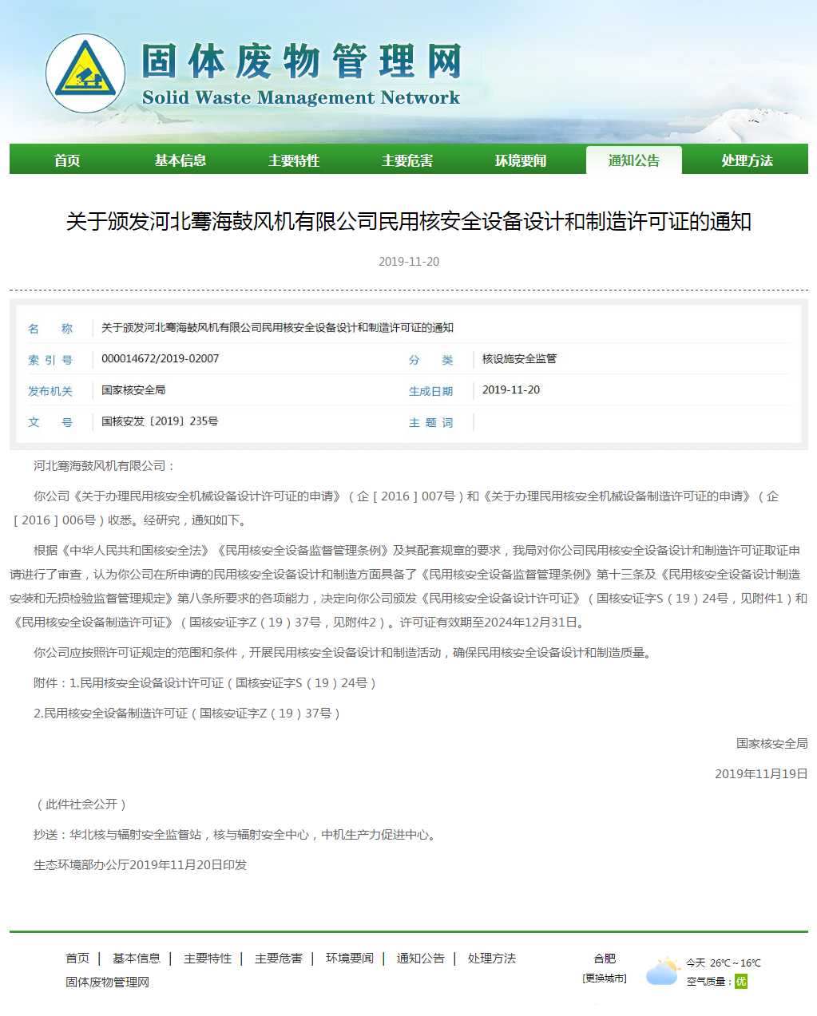The height and width of the screenshot is (1016, 817).
Task: Click footer link 通知公告
Action: (x=421, y=958)
